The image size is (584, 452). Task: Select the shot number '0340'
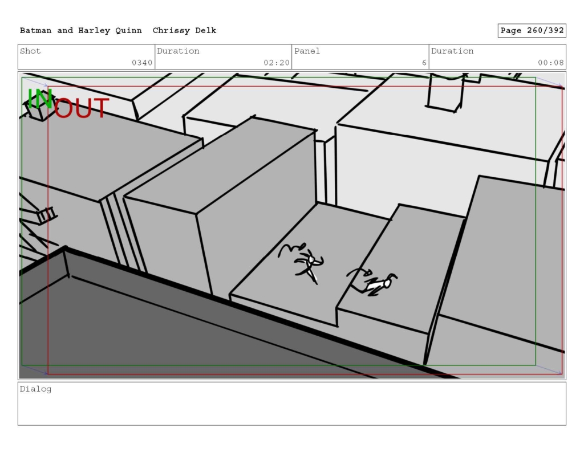(142, 63)
